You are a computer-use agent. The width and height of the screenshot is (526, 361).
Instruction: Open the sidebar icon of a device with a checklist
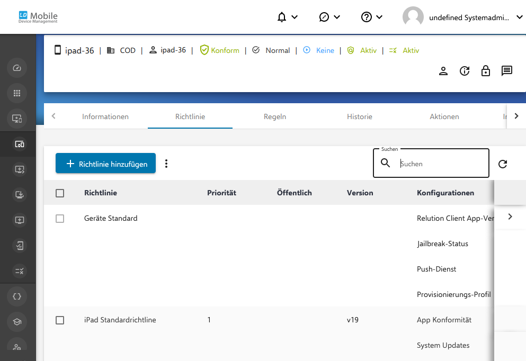pos(20,246)
